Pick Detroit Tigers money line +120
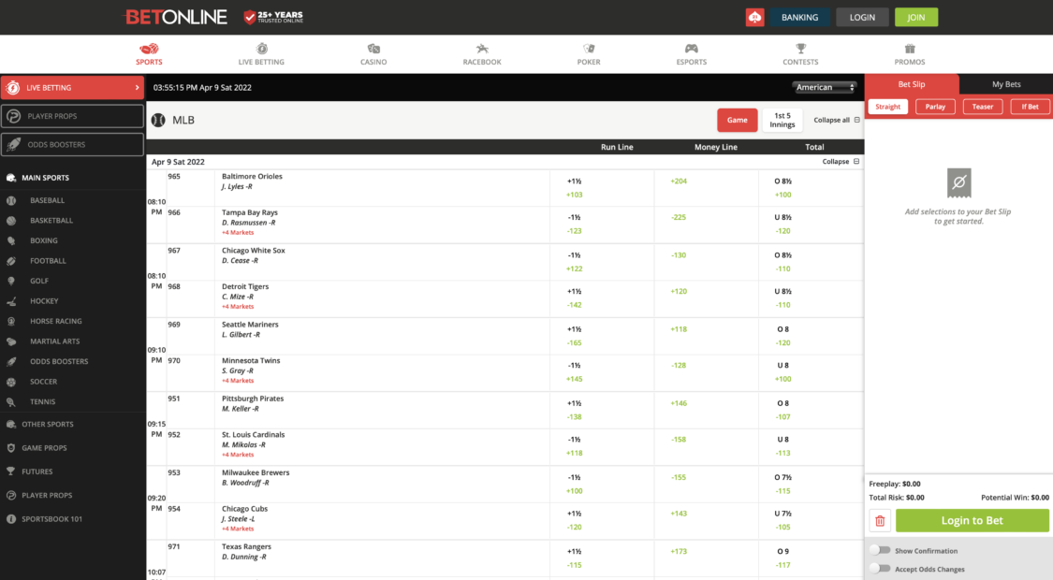 coord(679,291)
